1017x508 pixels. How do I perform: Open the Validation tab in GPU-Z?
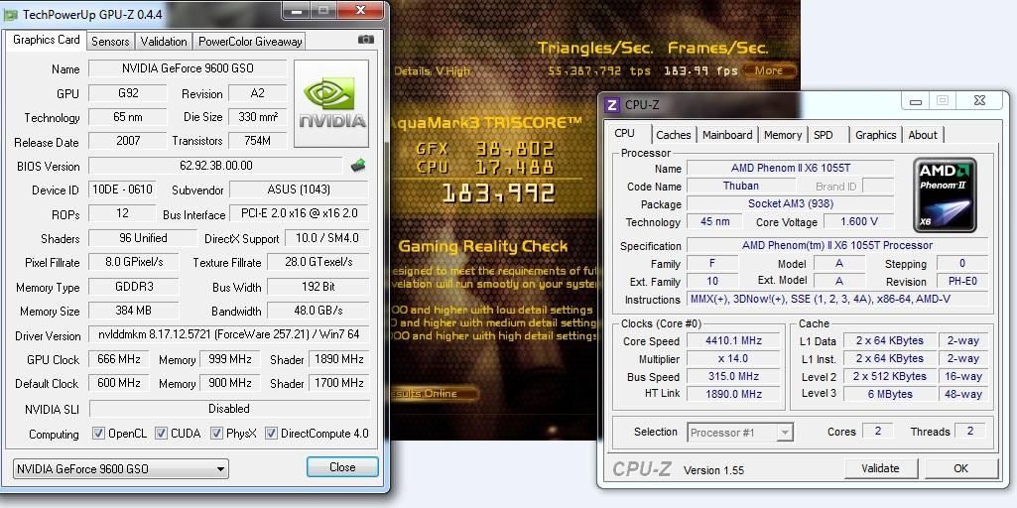[164, 42]
